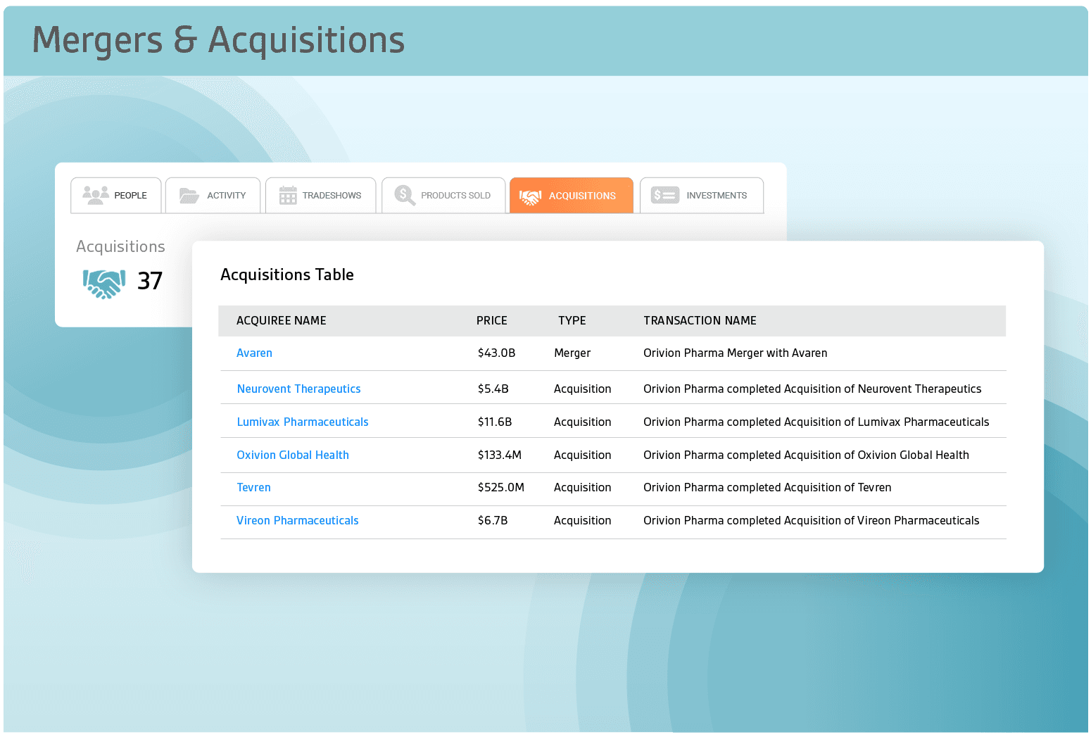Image resolution: width=1091 pixels, height=737 pixels.
Task: Click the acquisitions count 37
Action: (x=150, y=282)
